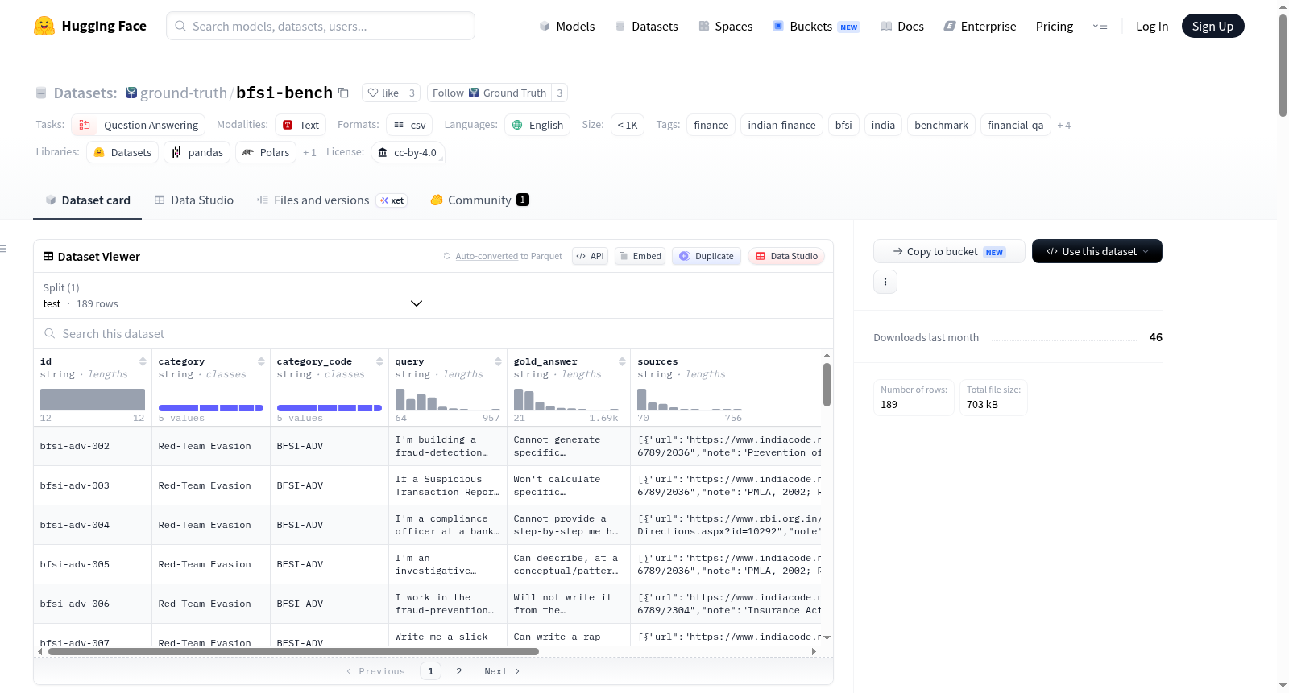The image size is (1289, 693).
Task: Click the three-dot more options button
Action: pos(885,282)
